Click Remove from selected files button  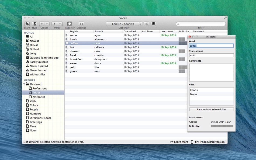tap(212, 109)
